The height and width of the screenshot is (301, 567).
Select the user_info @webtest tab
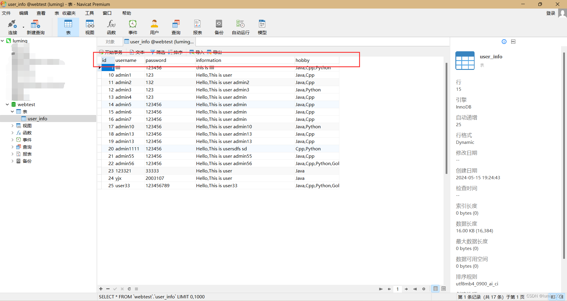[159, 42]
